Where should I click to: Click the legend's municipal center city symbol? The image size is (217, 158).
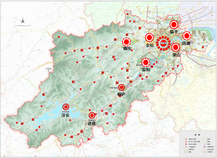(x=186, y=139)
